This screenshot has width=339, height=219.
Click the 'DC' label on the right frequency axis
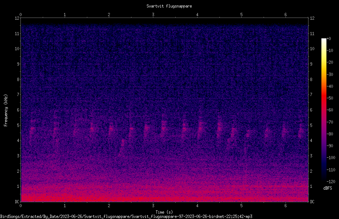pos(312,202)
